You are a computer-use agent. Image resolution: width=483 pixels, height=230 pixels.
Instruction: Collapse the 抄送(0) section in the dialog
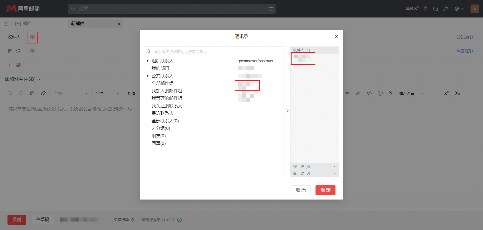click(334, 166)
